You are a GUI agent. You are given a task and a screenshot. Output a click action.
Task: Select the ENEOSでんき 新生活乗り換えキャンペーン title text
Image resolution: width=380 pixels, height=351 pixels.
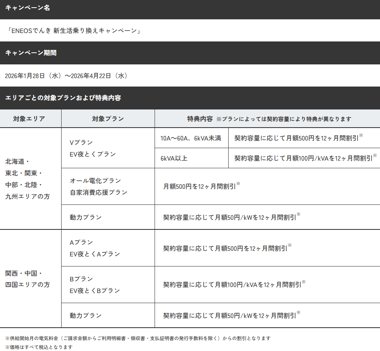(73, 31)
